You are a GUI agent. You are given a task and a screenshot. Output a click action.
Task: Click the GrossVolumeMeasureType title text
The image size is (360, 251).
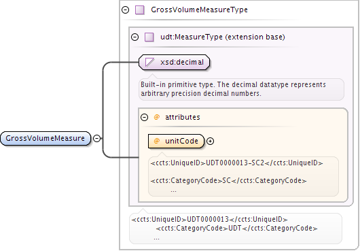tap(199, 10)
